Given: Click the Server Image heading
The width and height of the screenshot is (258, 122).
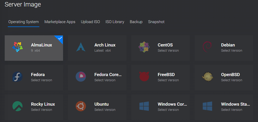Looking at the screenshot, I should tap(23, 4).
